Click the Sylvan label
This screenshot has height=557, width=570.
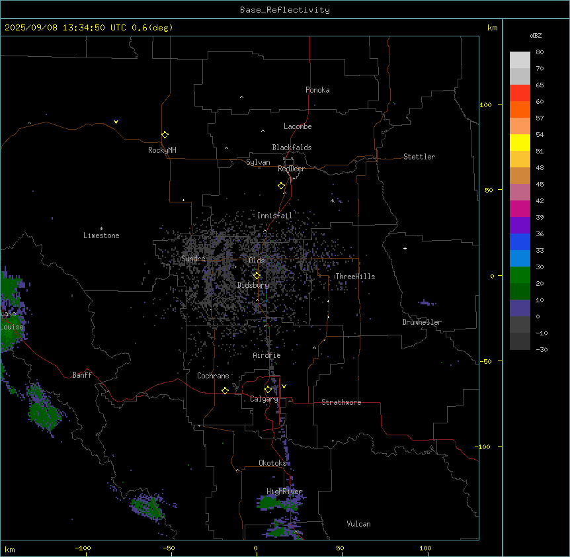(x=258, y=162)
